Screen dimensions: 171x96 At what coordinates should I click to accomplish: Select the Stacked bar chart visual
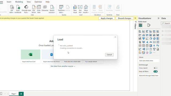coord(140,31)
